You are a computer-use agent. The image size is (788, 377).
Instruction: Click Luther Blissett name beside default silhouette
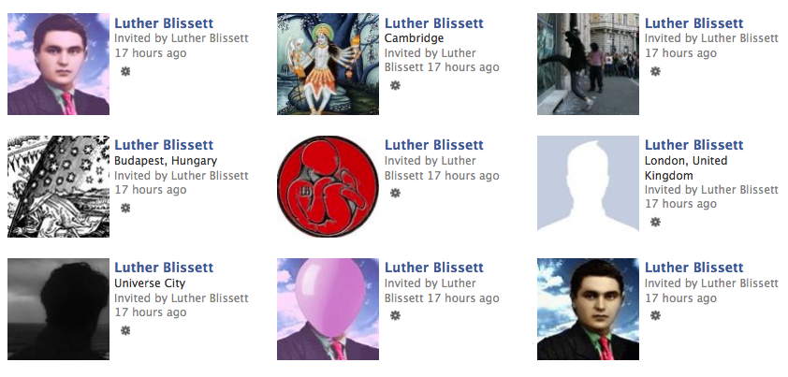point(693,145)
